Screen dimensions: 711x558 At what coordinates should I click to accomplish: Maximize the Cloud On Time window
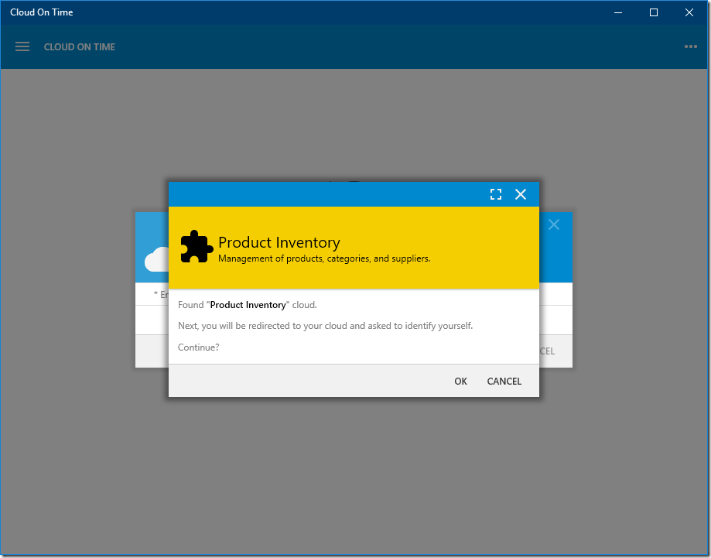click(x=654, y=12)
